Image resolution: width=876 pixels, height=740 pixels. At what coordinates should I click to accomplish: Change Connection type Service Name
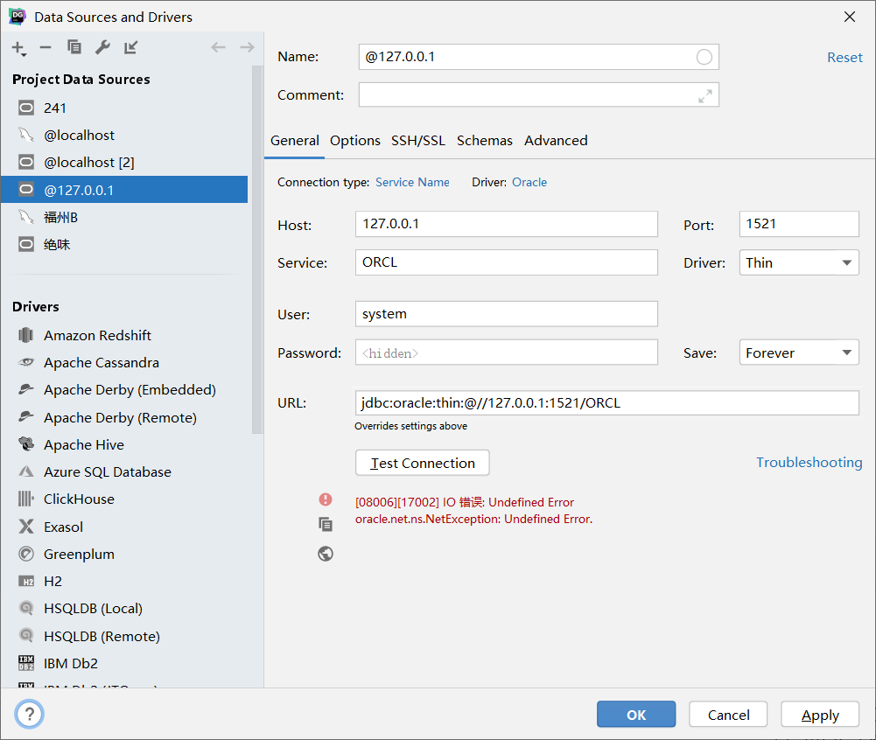pyautogui.click(x=412, y=182)
